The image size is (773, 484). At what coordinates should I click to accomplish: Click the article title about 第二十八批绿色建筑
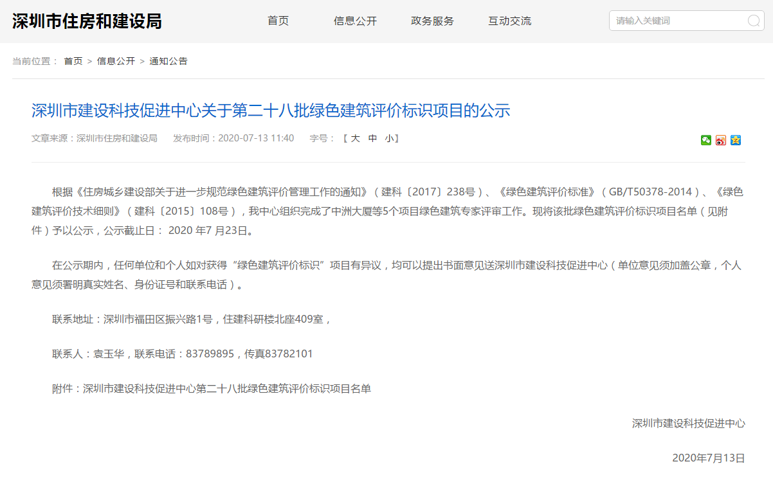tap(271, 111)
